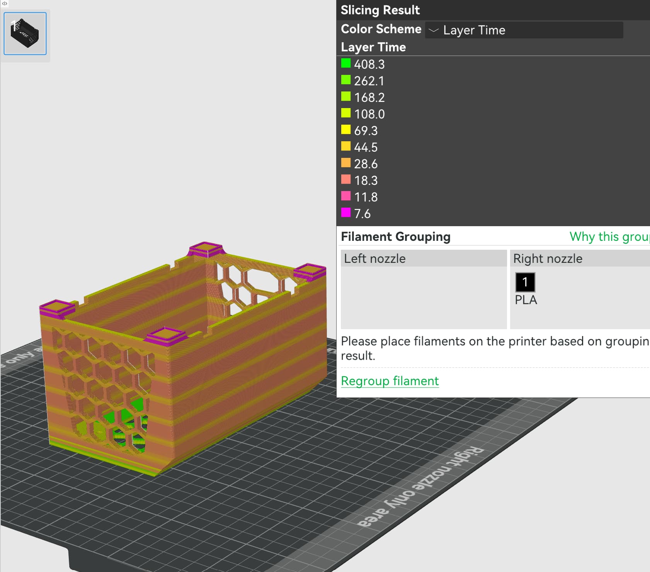Click the 28.6 orange legend swatch
The width and height of the screenshot is (650, 572).
[x=346, y=162]
